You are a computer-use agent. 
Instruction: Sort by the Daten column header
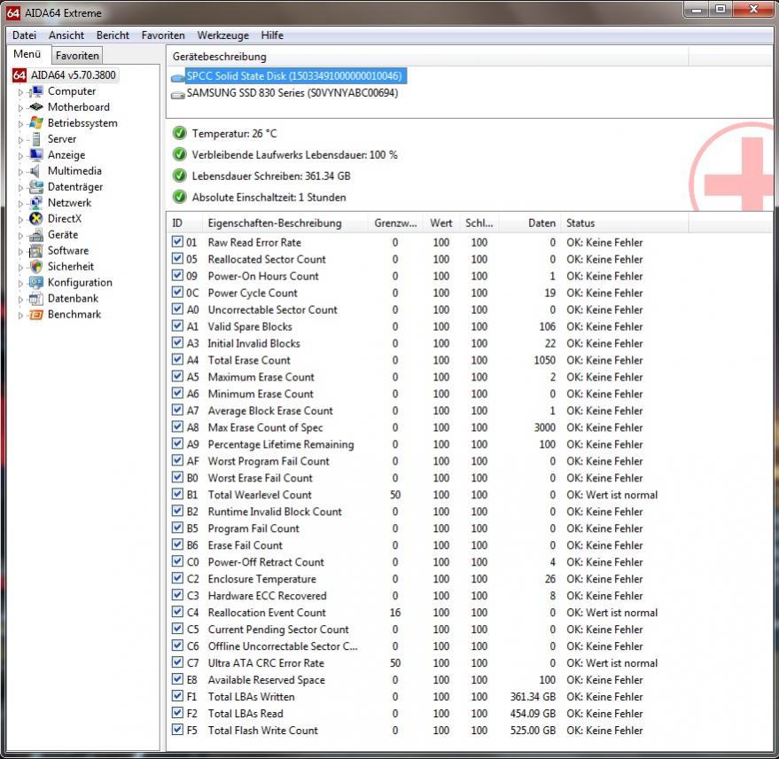(x=530, y=223)
